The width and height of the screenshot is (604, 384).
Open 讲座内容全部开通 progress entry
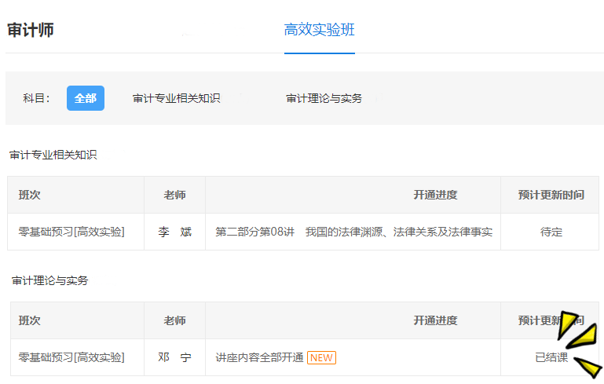(259, 357)
